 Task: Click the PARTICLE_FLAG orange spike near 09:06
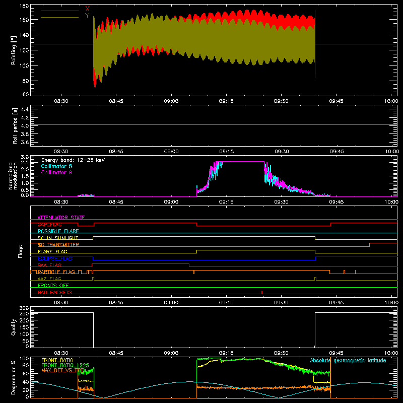(194, 272)
